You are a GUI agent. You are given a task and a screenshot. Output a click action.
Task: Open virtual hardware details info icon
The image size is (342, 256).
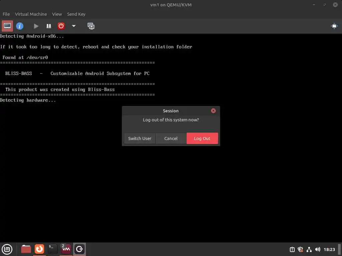click(20, 26)
